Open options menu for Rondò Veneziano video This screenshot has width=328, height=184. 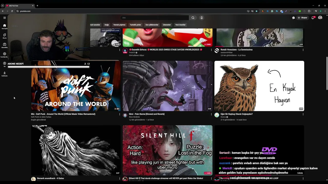pyautogui.click(x=303, y=50)
